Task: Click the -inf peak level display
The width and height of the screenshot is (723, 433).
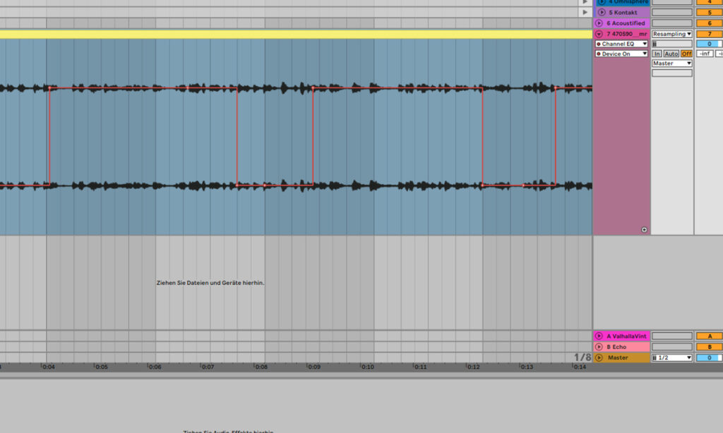Action: [x=705, y=54]
